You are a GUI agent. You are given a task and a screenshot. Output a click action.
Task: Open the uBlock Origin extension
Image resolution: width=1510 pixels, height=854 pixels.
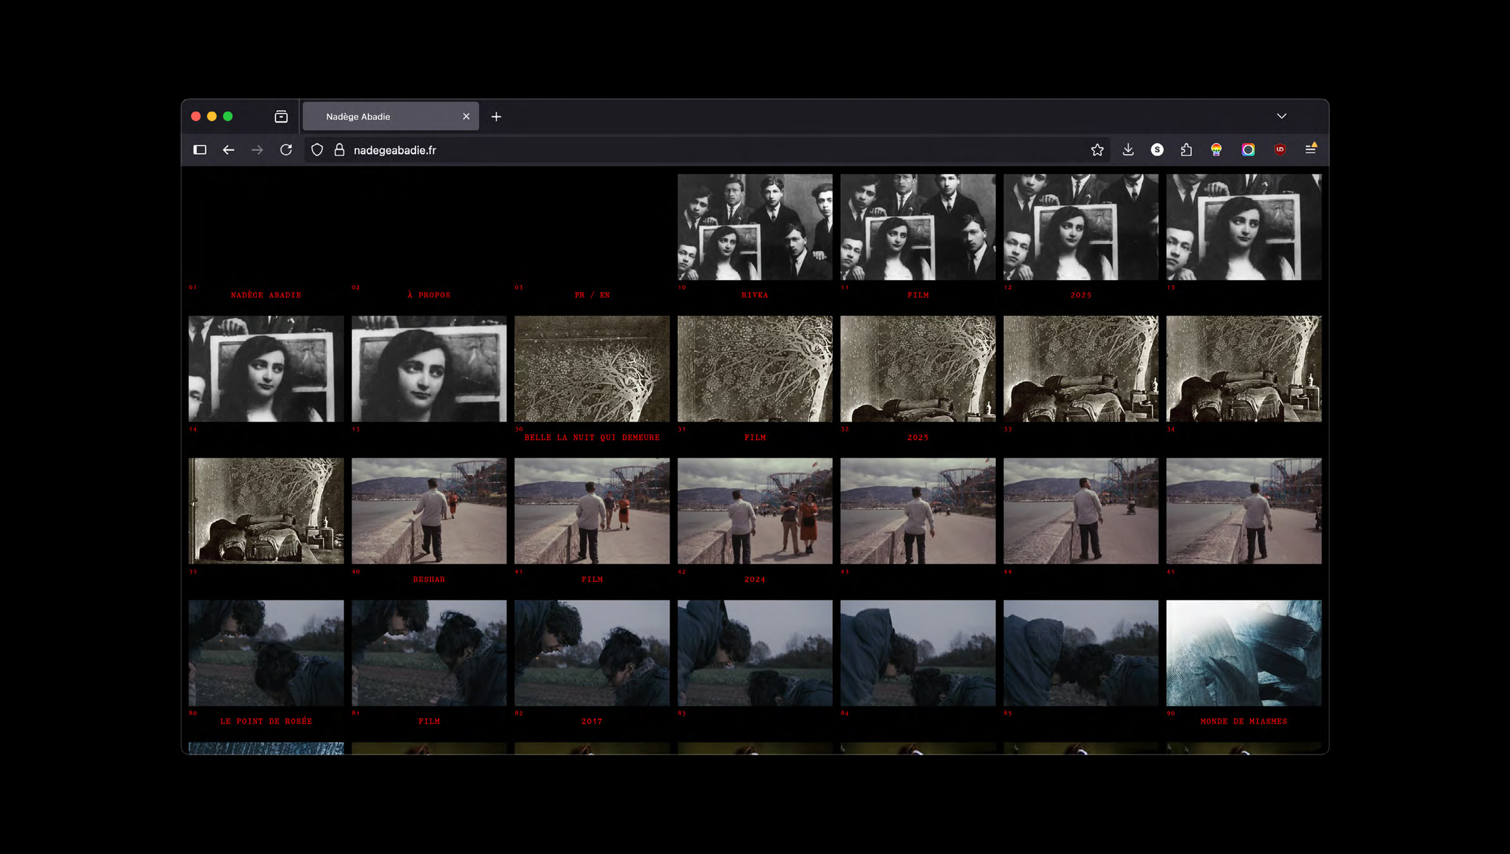coord(1280,150)
